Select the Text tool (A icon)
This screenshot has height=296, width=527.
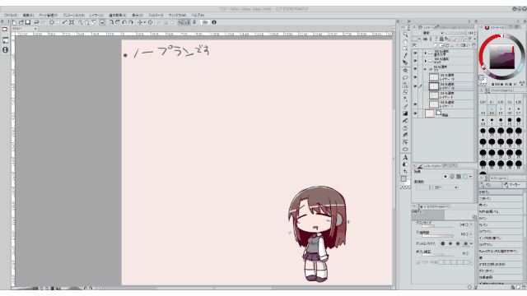pyautogui.click(x=405, y=157)
